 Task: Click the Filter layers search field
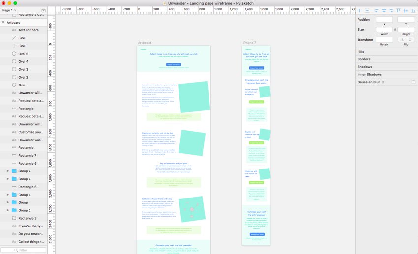click(24, 250)
